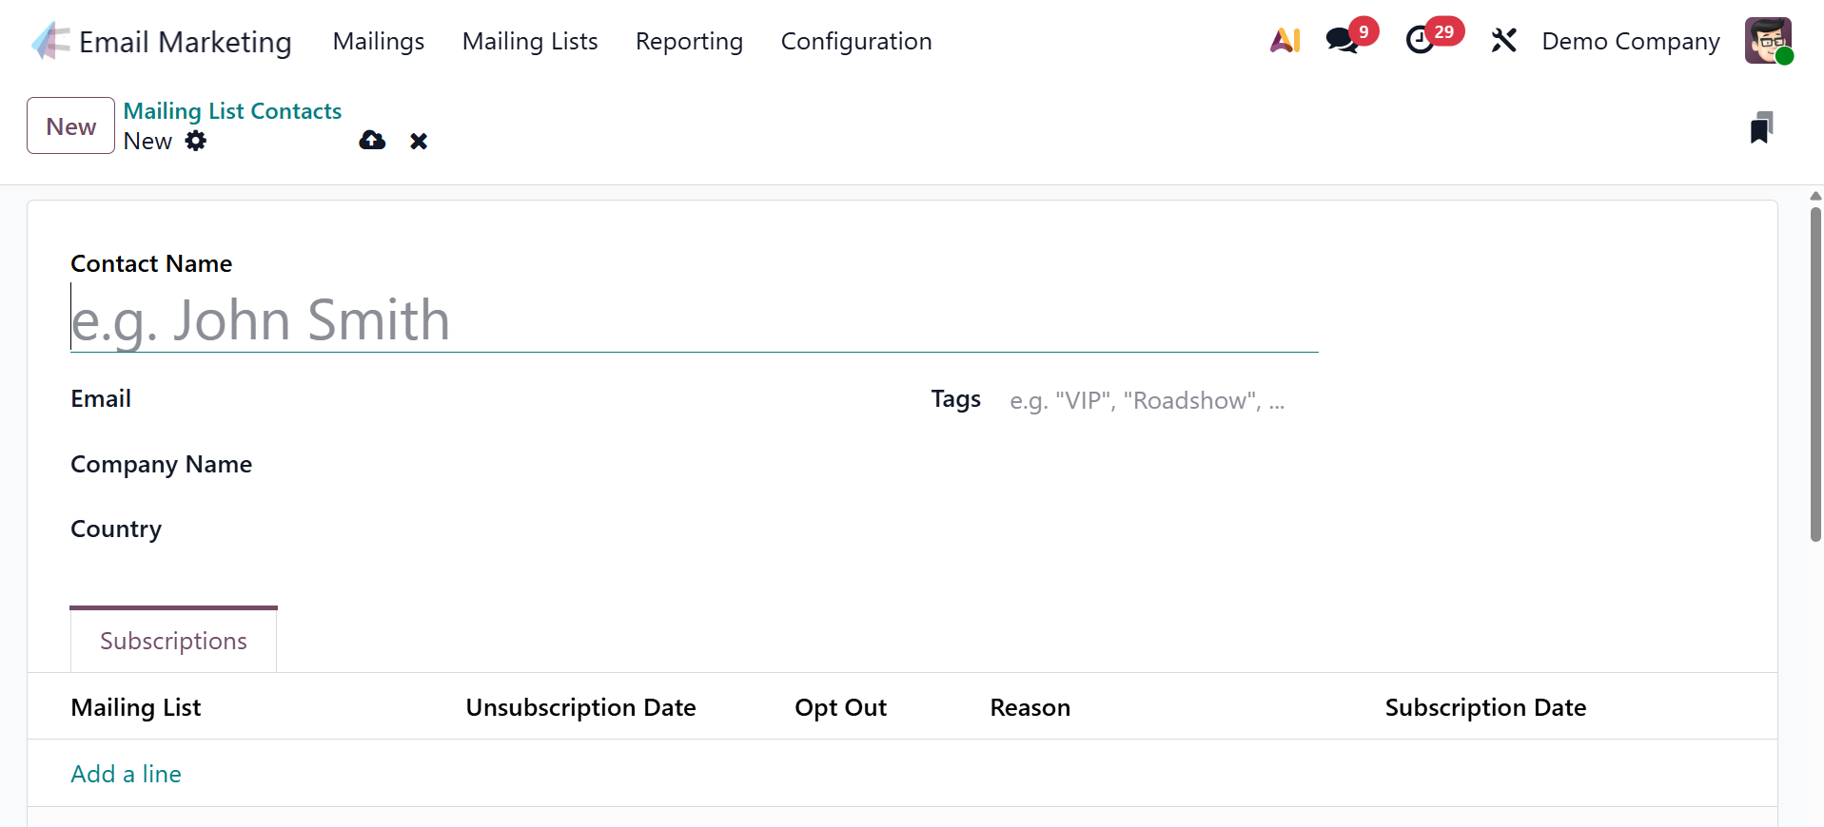The width and height of the screenshot is (1824, 827).
Task: Click the bookmark icon on the right
Action: pyautogui.click(x=1761, y=128)
